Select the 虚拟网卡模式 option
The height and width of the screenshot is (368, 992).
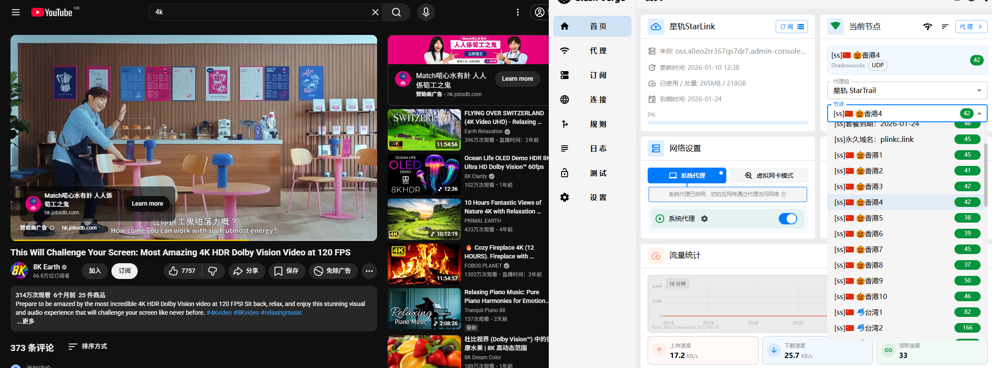[x=769, y=175]
